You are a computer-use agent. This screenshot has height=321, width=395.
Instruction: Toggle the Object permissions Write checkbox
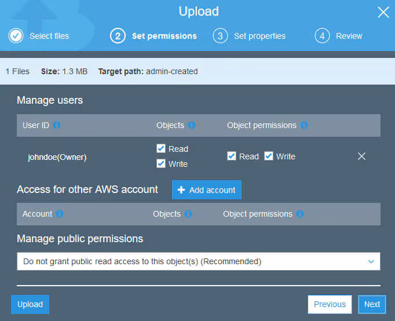[269, 156]
